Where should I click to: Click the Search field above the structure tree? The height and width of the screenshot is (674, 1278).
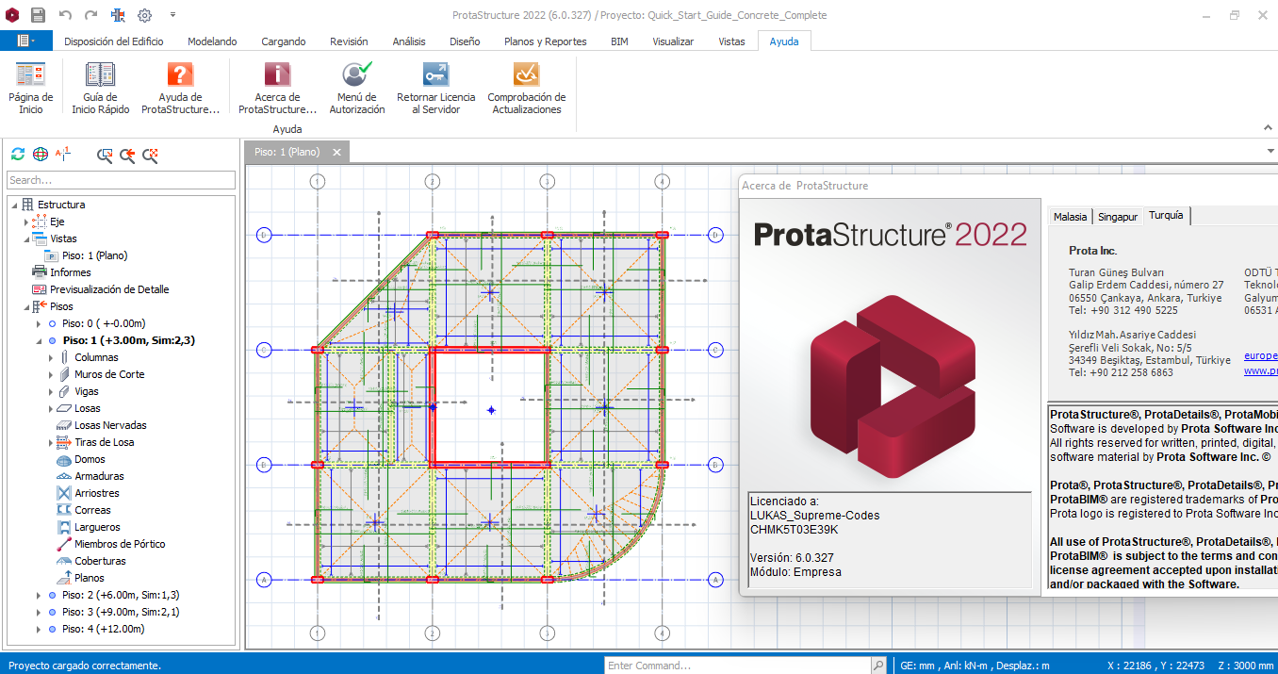(x=121, y=180)
